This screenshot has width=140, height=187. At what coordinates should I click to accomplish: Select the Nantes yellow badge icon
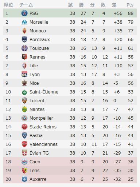24,109
